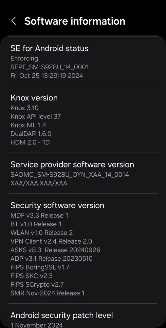The image size is (166, 328).
Task: Select the Software information page title
Action: point(75,21)
